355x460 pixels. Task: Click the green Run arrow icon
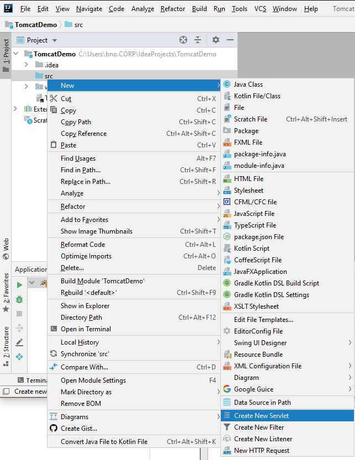click(x=20, y=285)
